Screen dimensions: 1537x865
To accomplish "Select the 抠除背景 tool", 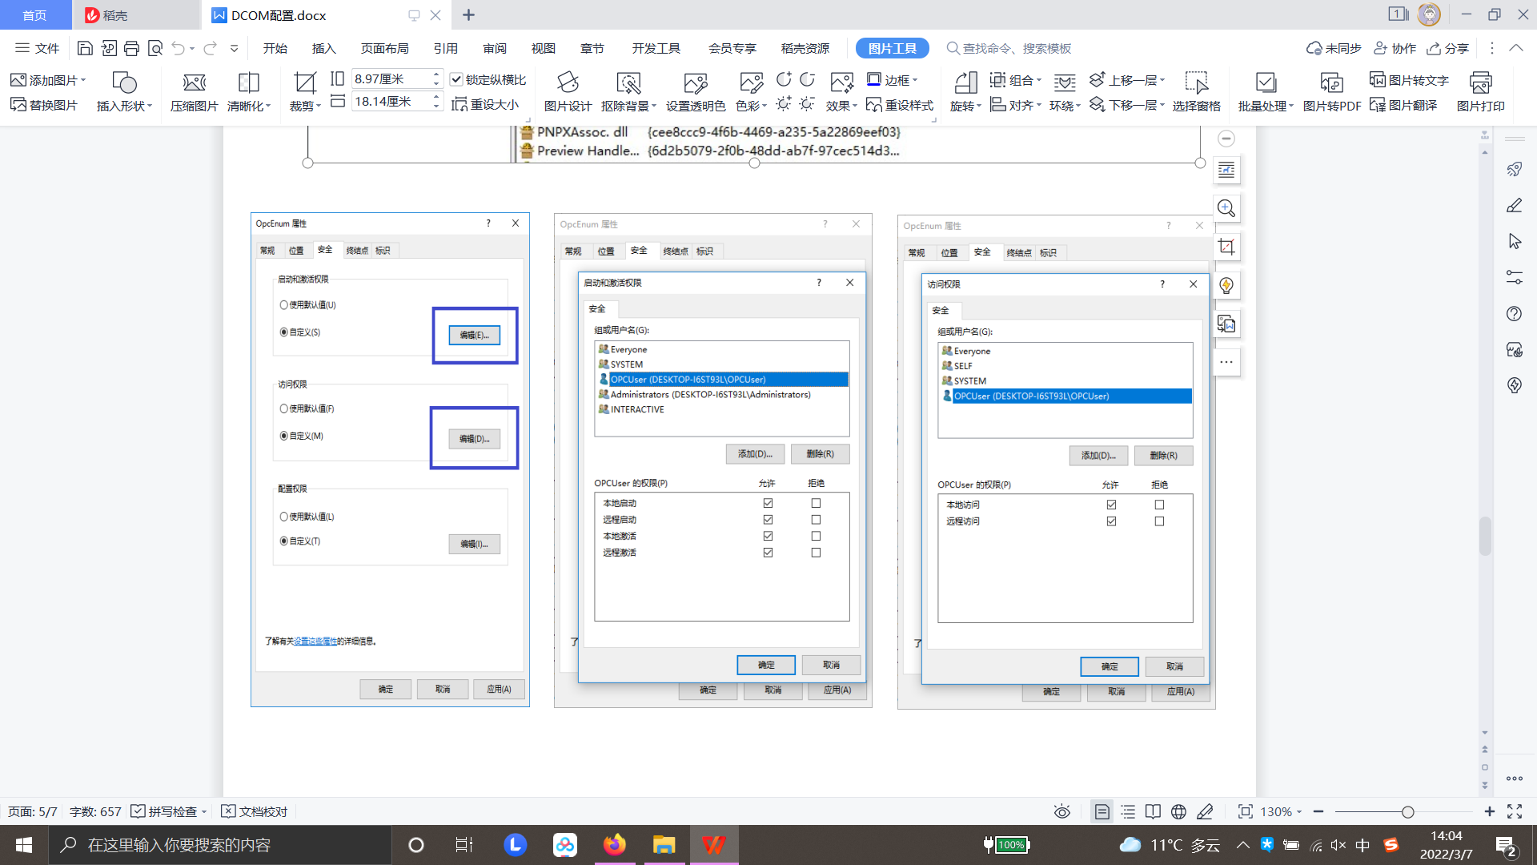I will (629, 90).
